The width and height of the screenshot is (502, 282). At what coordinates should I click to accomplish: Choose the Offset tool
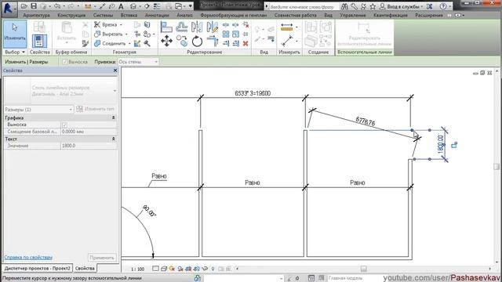click(181, 27)
